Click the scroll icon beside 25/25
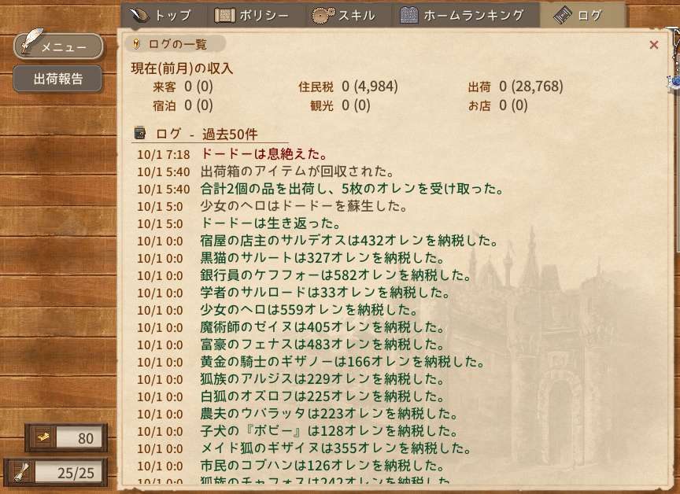This screenshot has width=680, height=494. (x=20, y=472)
